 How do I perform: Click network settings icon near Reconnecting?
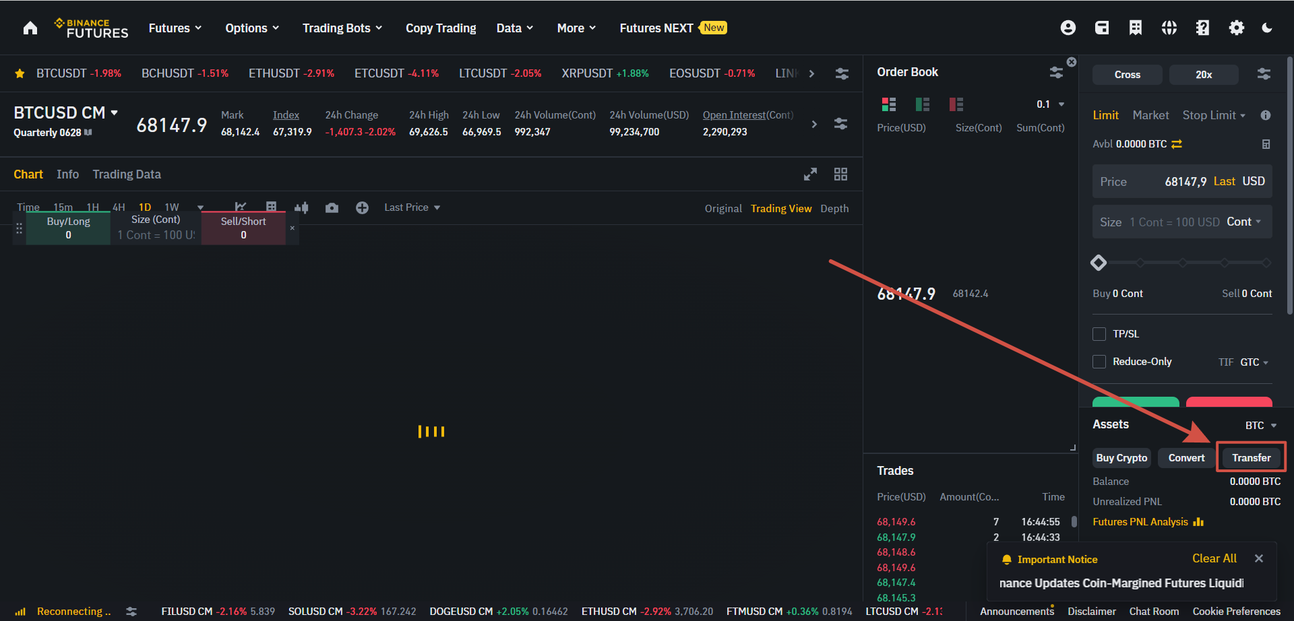tap(131, 612)
